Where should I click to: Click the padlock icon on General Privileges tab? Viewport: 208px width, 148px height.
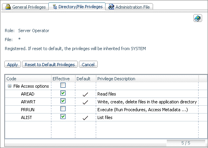8,7
